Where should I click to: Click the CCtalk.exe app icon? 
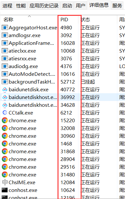[x=5, y=113]
